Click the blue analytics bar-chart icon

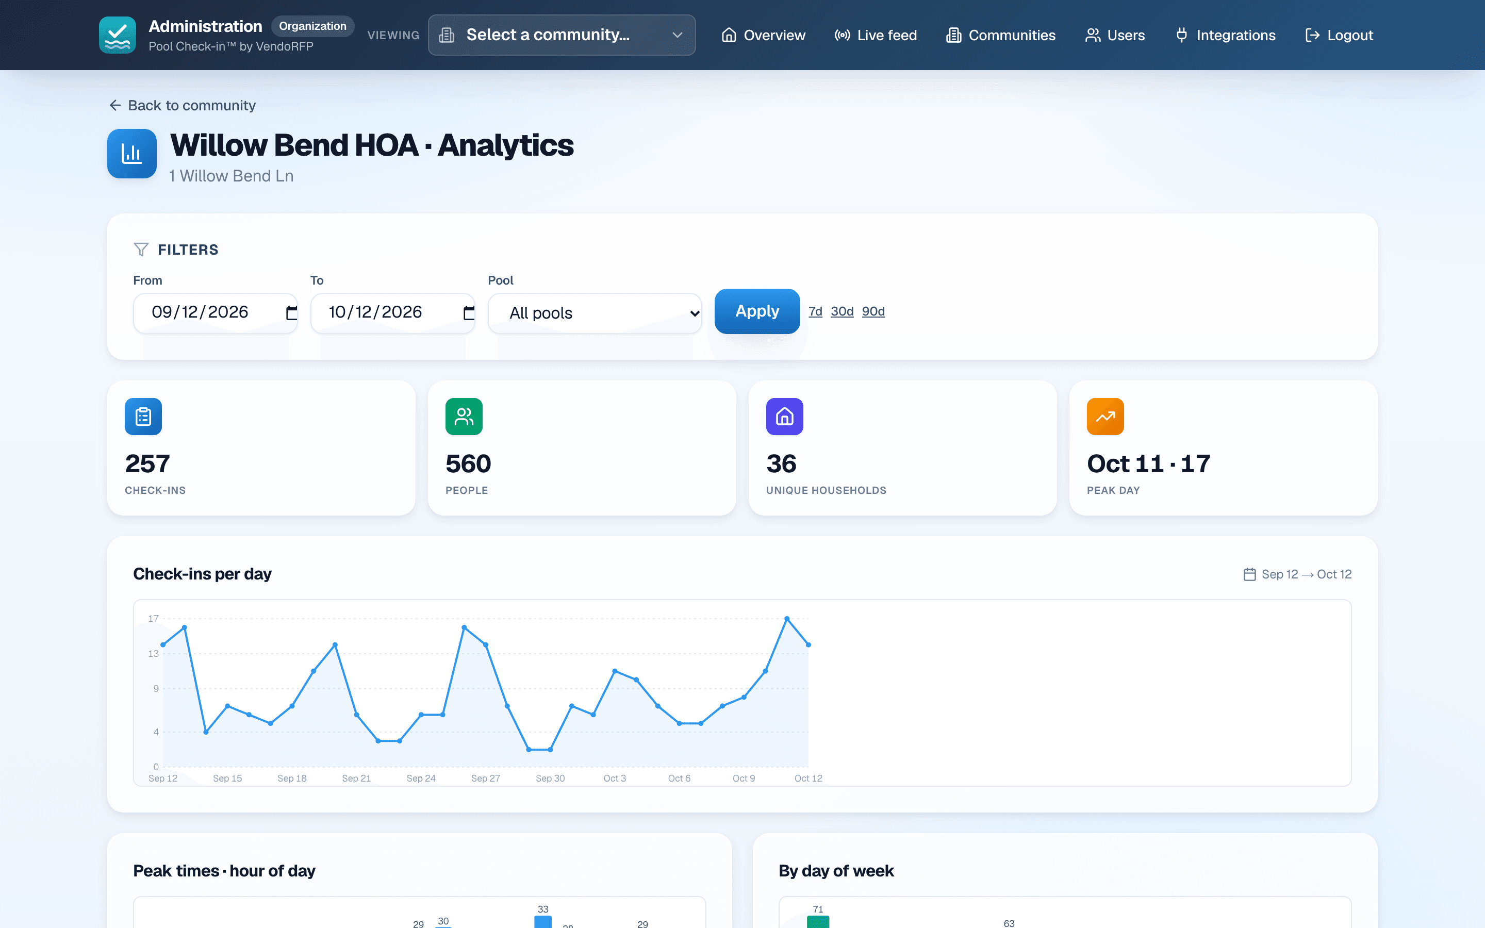tap(132, 154)
